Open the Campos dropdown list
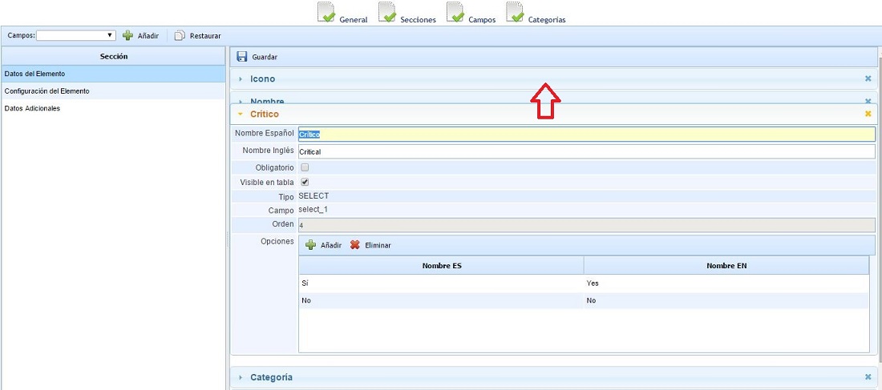The height and width of the screenshot is (390, 882). (76, 35)
